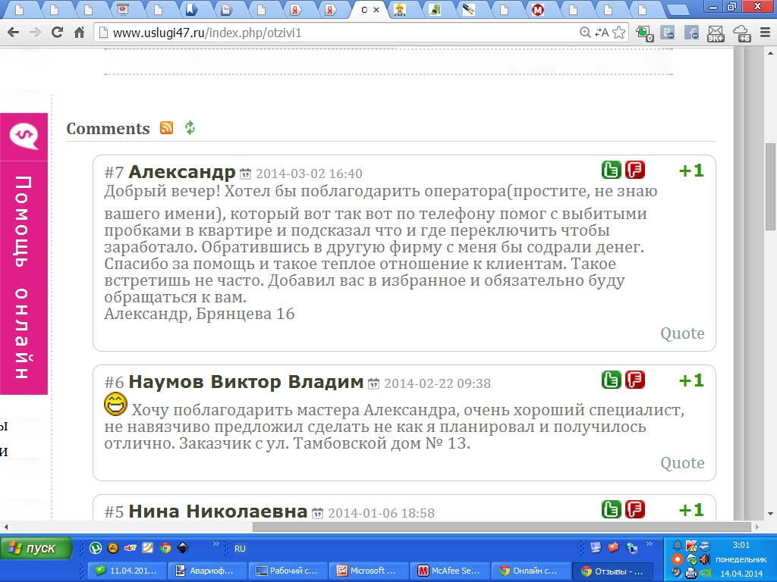Open the translate page icon in address bar
Screen dimensions: 777x582
click(x=602, y=33)
